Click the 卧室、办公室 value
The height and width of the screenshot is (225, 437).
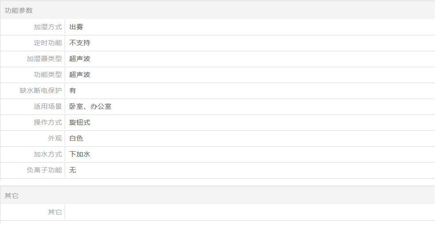click(x=90, y=107)
